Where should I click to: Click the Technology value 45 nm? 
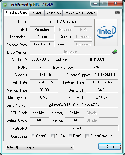point(42,37)
